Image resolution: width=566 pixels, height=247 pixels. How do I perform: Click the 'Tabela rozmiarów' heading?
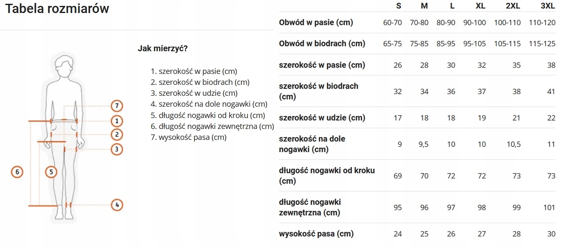[x=57, y=9]
